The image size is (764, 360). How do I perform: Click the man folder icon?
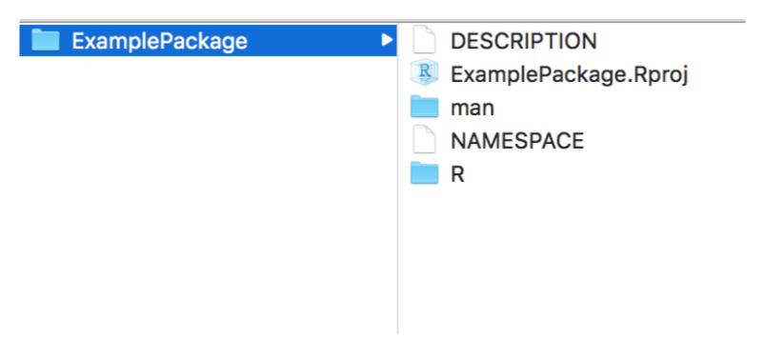point(424,107)
